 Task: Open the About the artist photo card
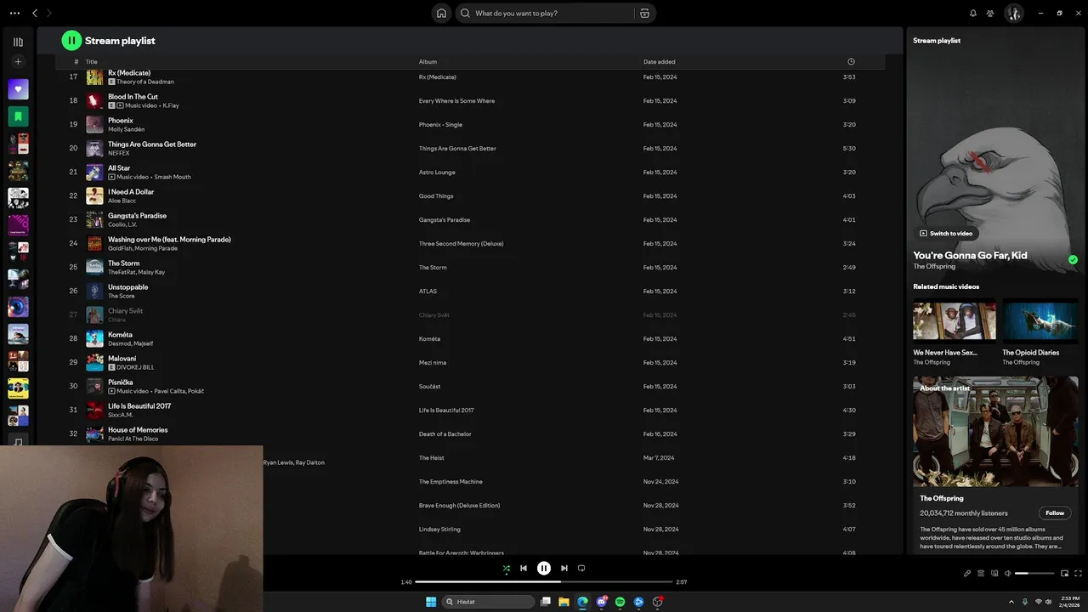tap(995, 432)
